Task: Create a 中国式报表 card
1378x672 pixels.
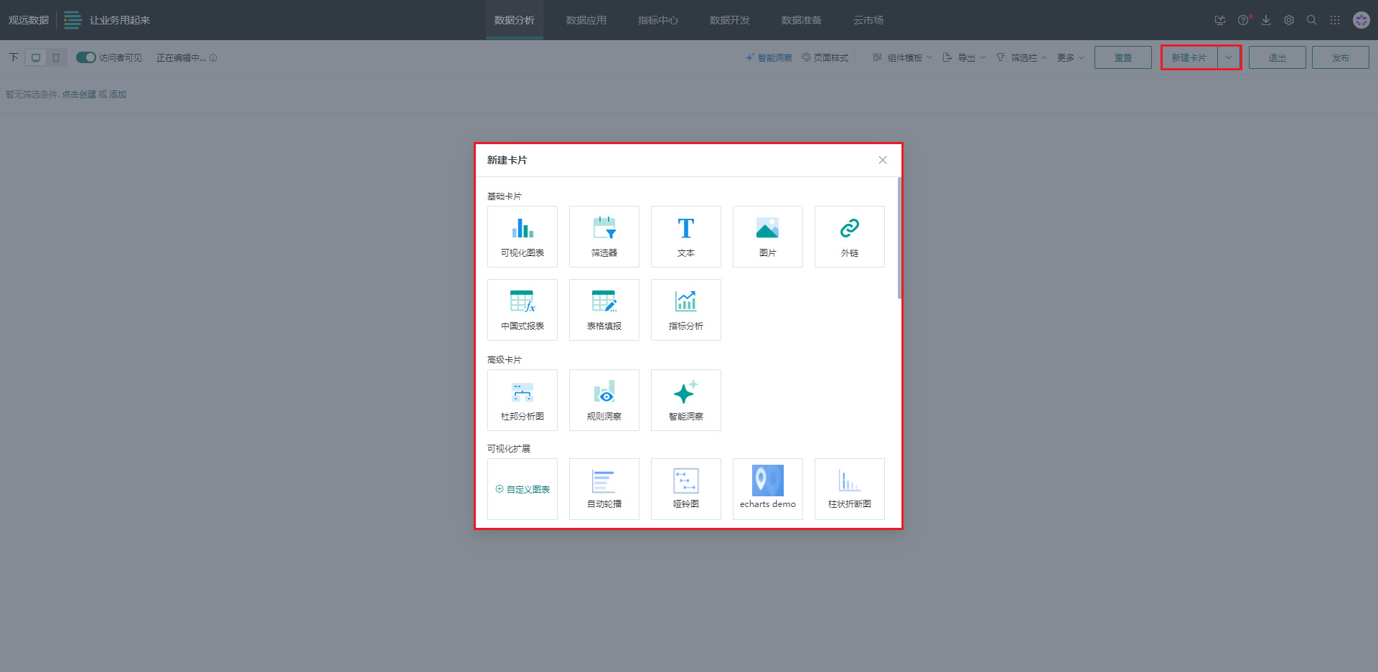Action: click(522, 310)
